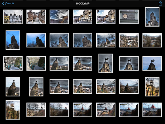
Task: Open the chamois statue against pale blue sky photo
Action: [x=152, y=63]
